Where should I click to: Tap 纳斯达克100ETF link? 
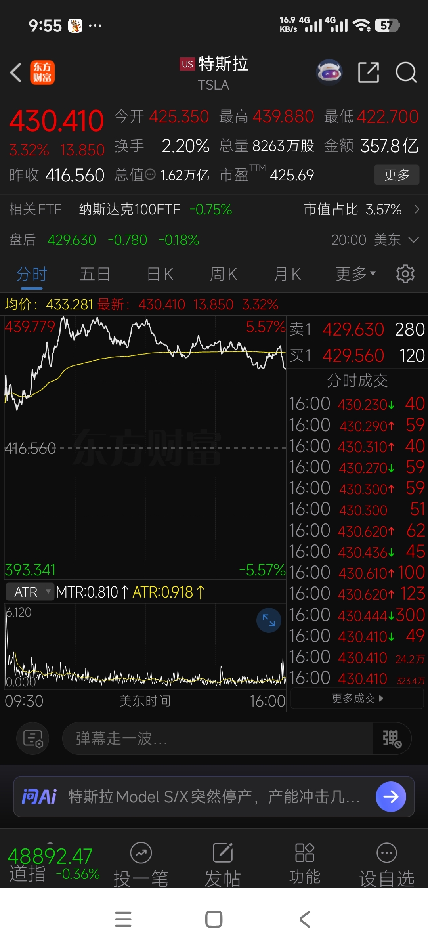(x=130, y=209)
